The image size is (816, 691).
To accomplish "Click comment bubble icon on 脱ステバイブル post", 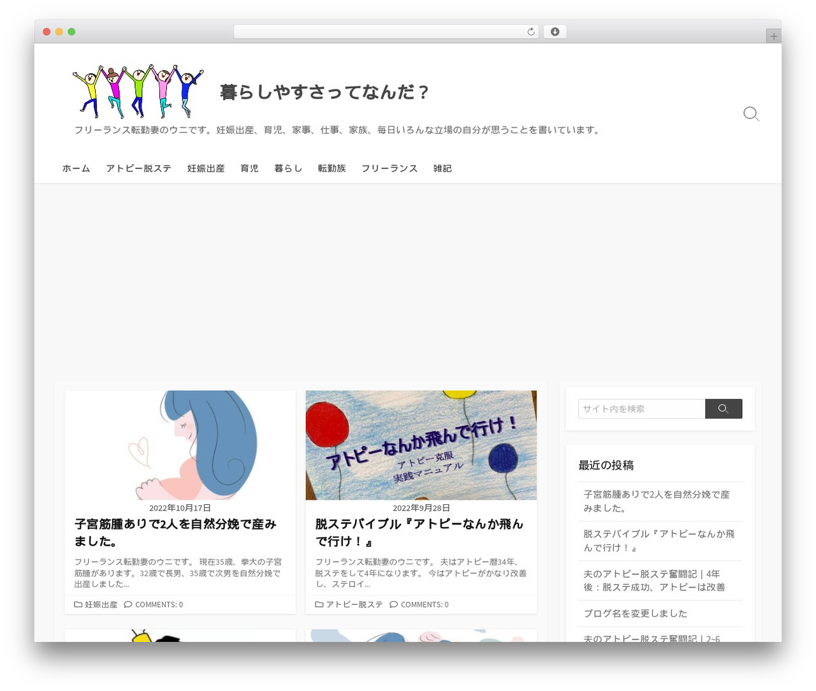I will (393, 604).
